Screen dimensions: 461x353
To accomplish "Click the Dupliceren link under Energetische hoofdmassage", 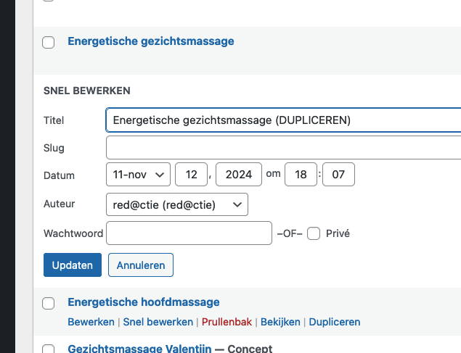I will 335,322.
